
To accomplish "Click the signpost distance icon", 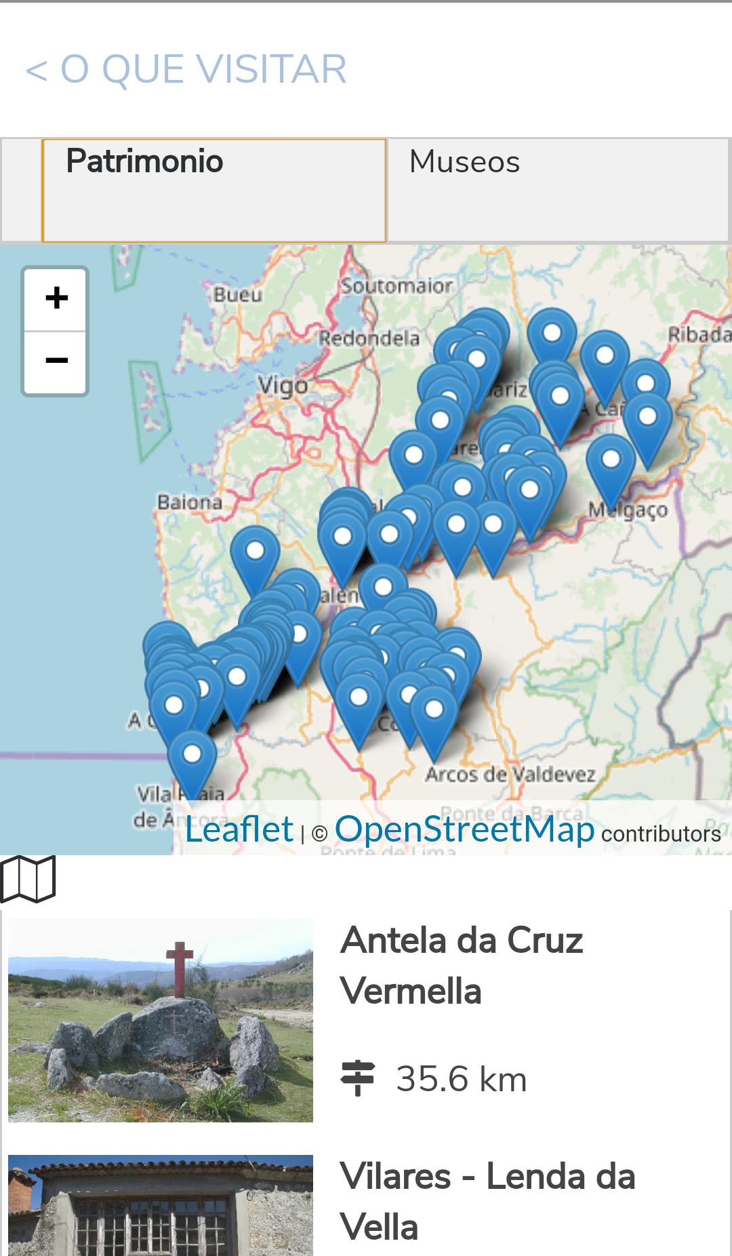I will tap(357, 1078).
